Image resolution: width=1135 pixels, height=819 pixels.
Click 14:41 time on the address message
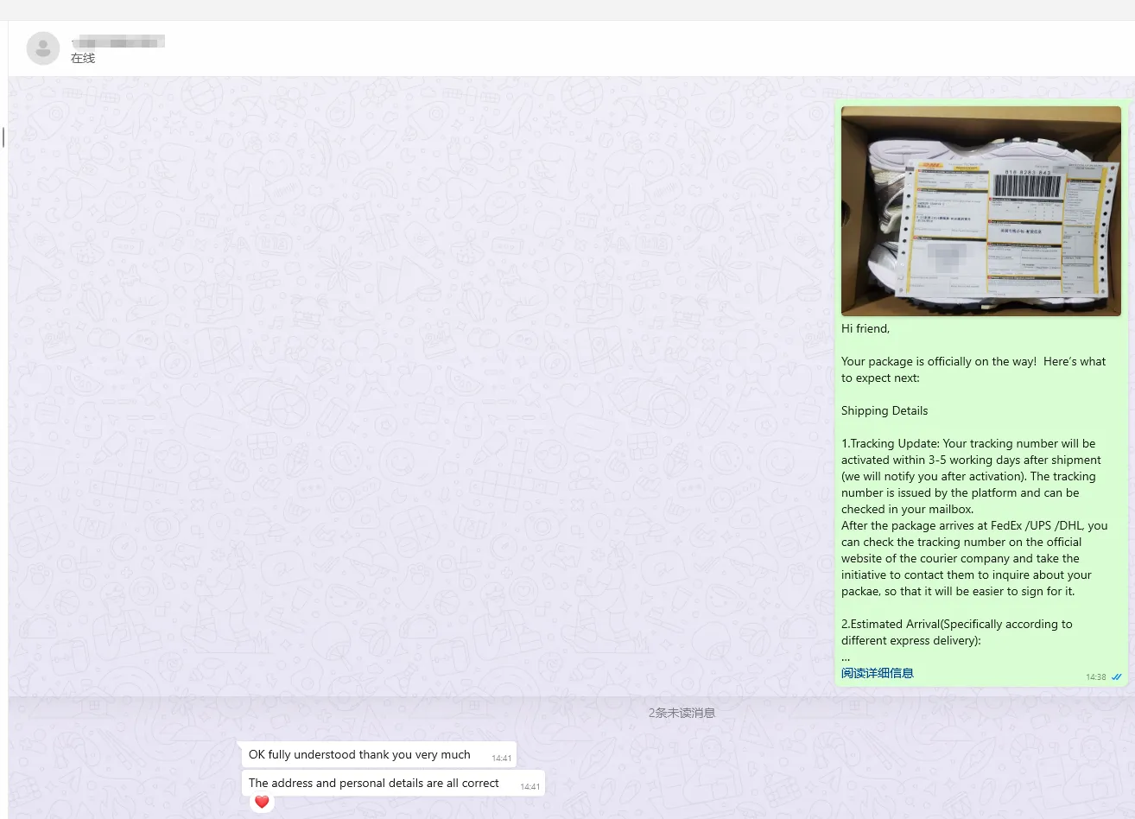529,787
